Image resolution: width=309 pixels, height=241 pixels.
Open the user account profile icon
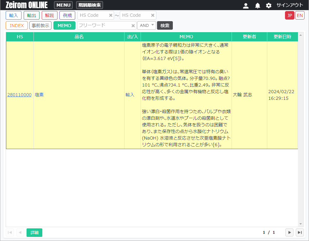246,5
